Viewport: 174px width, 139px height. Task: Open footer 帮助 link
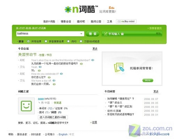11,134
